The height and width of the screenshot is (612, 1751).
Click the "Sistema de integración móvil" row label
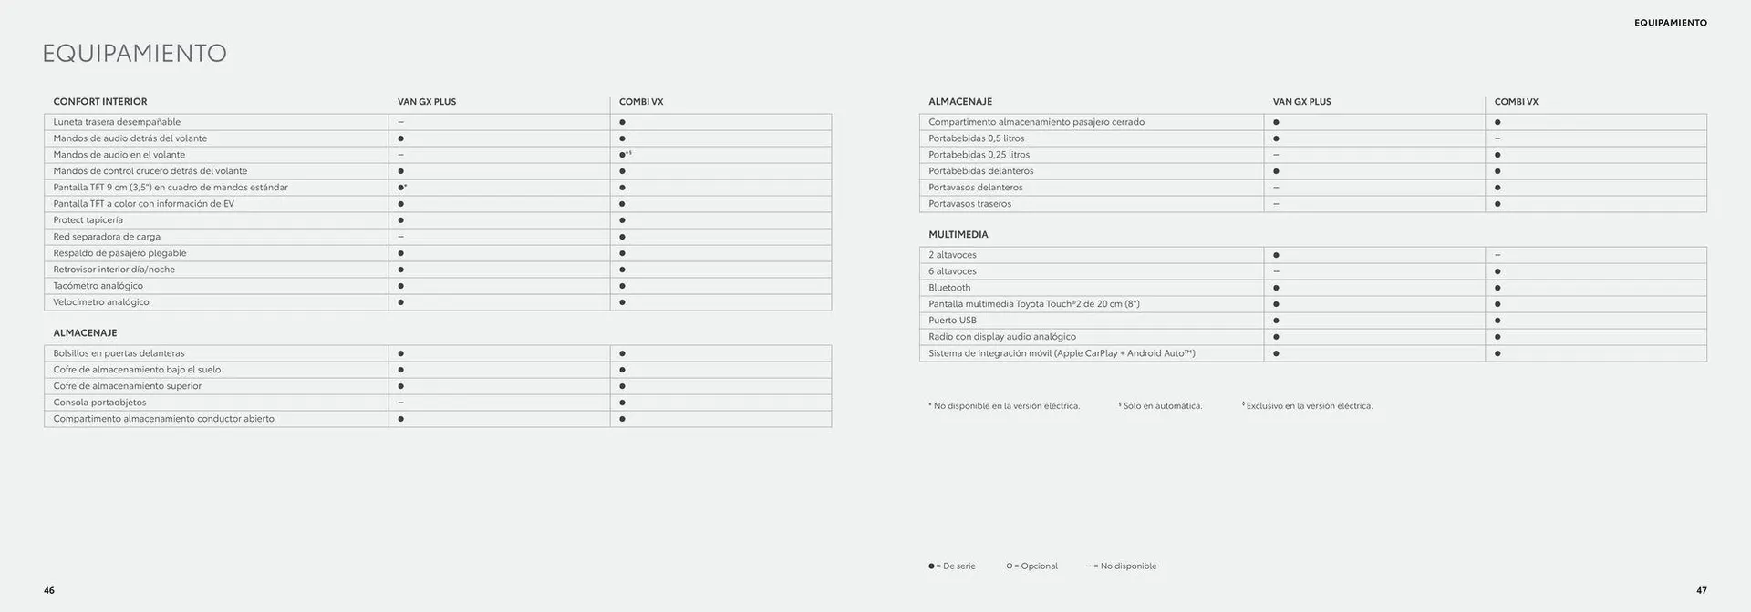(x=1062, y=353)
